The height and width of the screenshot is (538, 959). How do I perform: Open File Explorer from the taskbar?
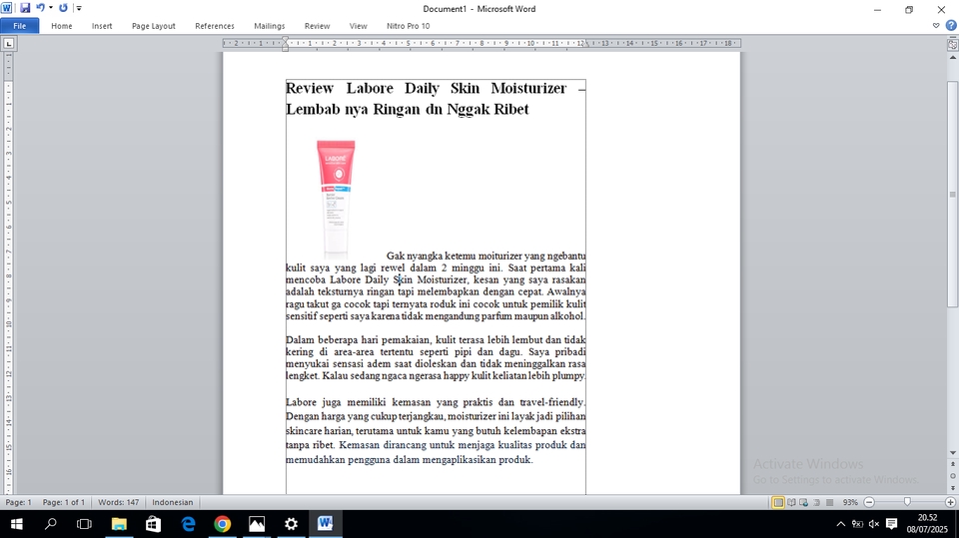(x=119, y=524)
